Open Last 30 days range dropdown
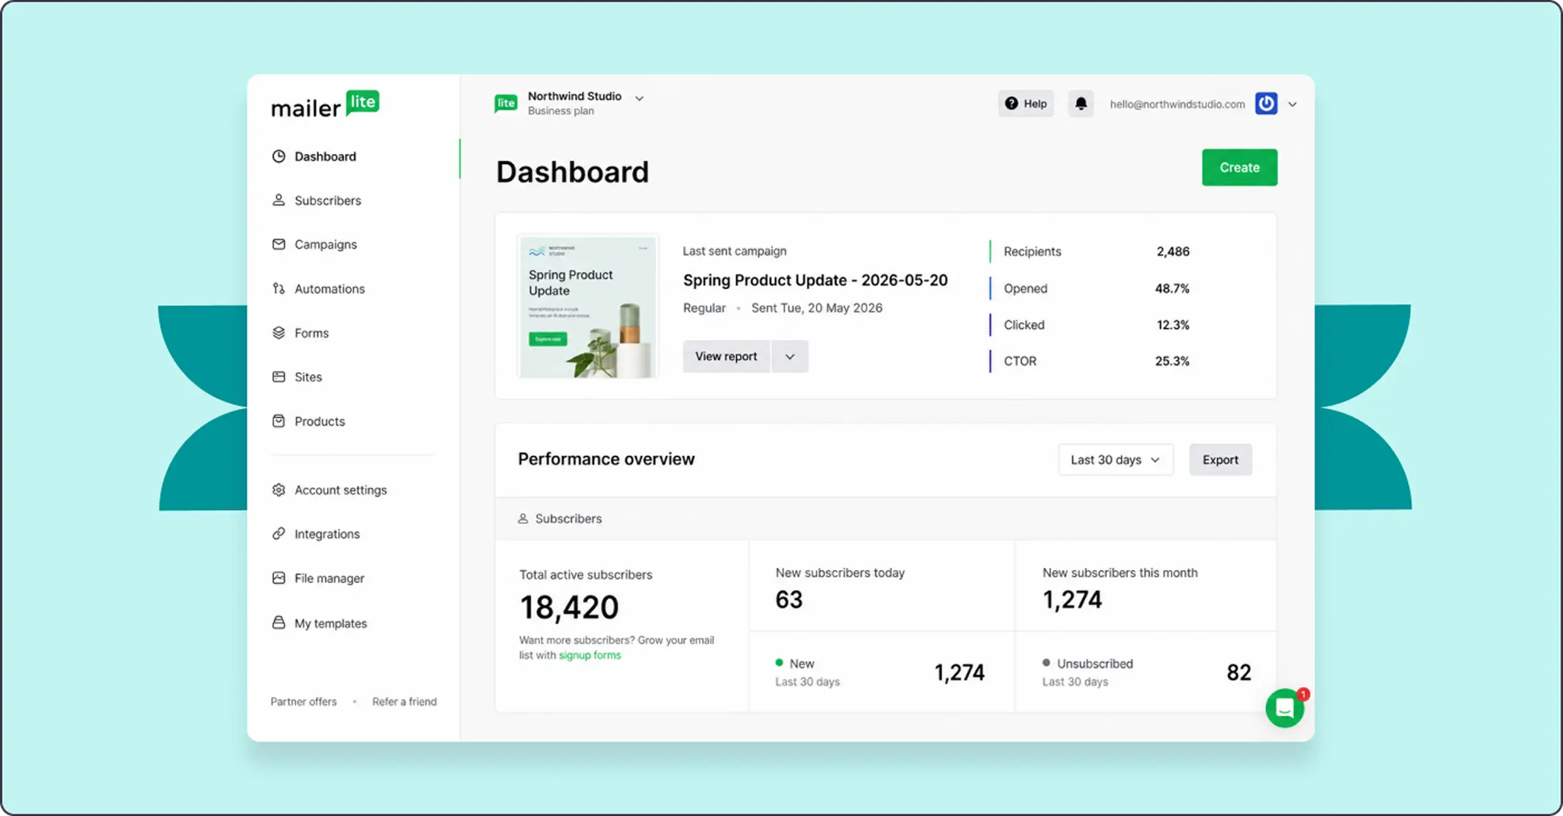1563x816 pixels. click(1116, 459)
